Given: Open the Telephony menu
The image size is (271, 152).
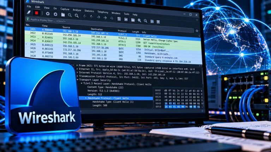Looking at the screenshot, I should (x=103, y=12).
